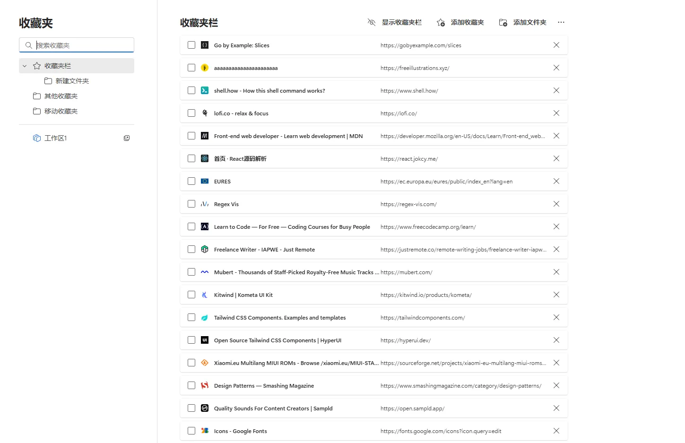Click the 添加文件夹 folder icon
The width and height of the screenshot is (685, 443).
point(503,22)
